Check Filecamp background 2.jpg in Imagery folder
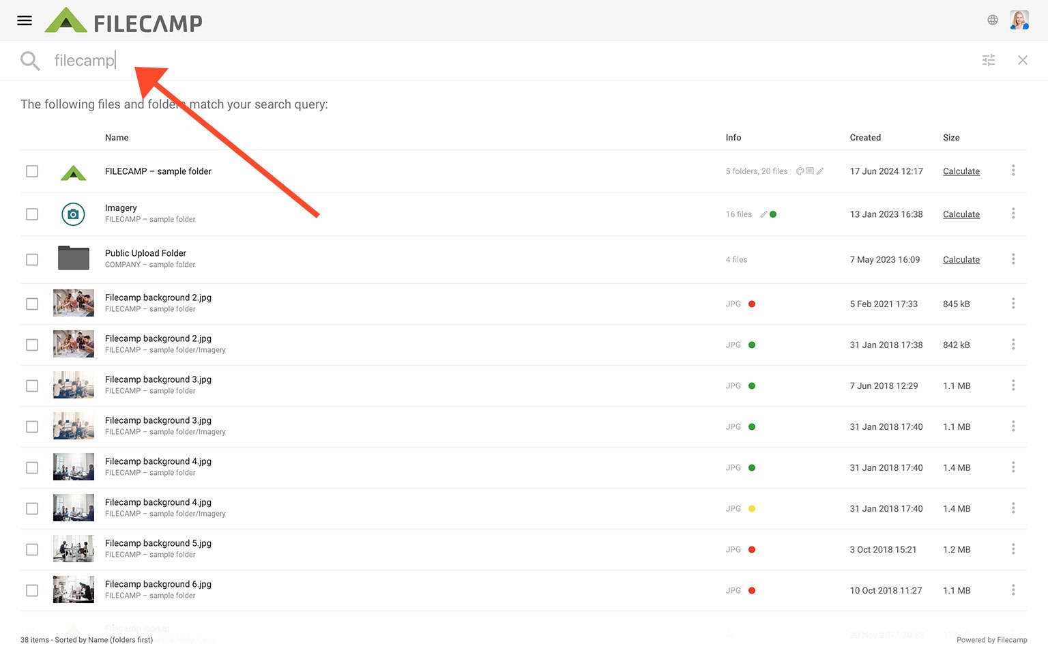This screenshot has height=655, width=1048. point(32,345)
